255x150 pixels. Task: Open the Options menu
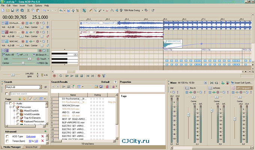point(38,6)
